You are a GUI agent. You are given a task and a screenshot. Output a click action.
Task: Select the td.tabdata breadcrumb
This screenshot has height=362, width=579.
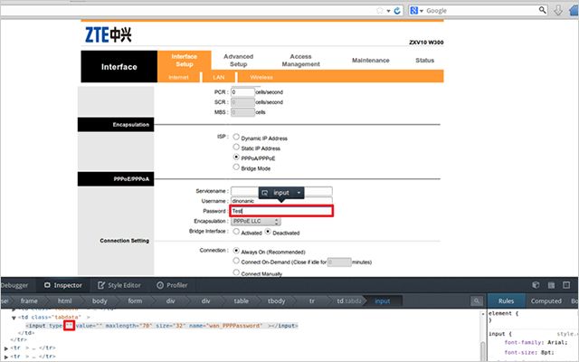coord(348,301)
